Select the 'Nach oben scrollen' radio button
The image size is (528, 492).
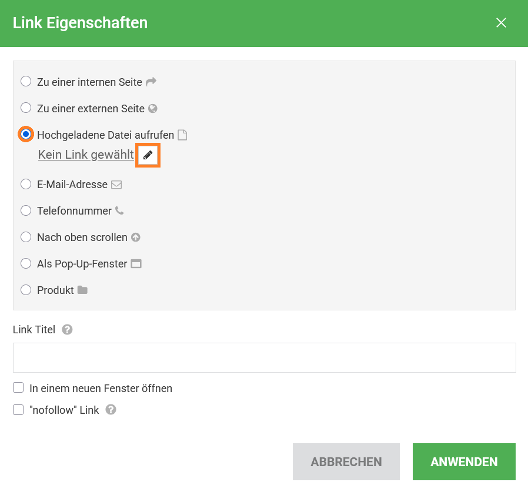point(26,237)
